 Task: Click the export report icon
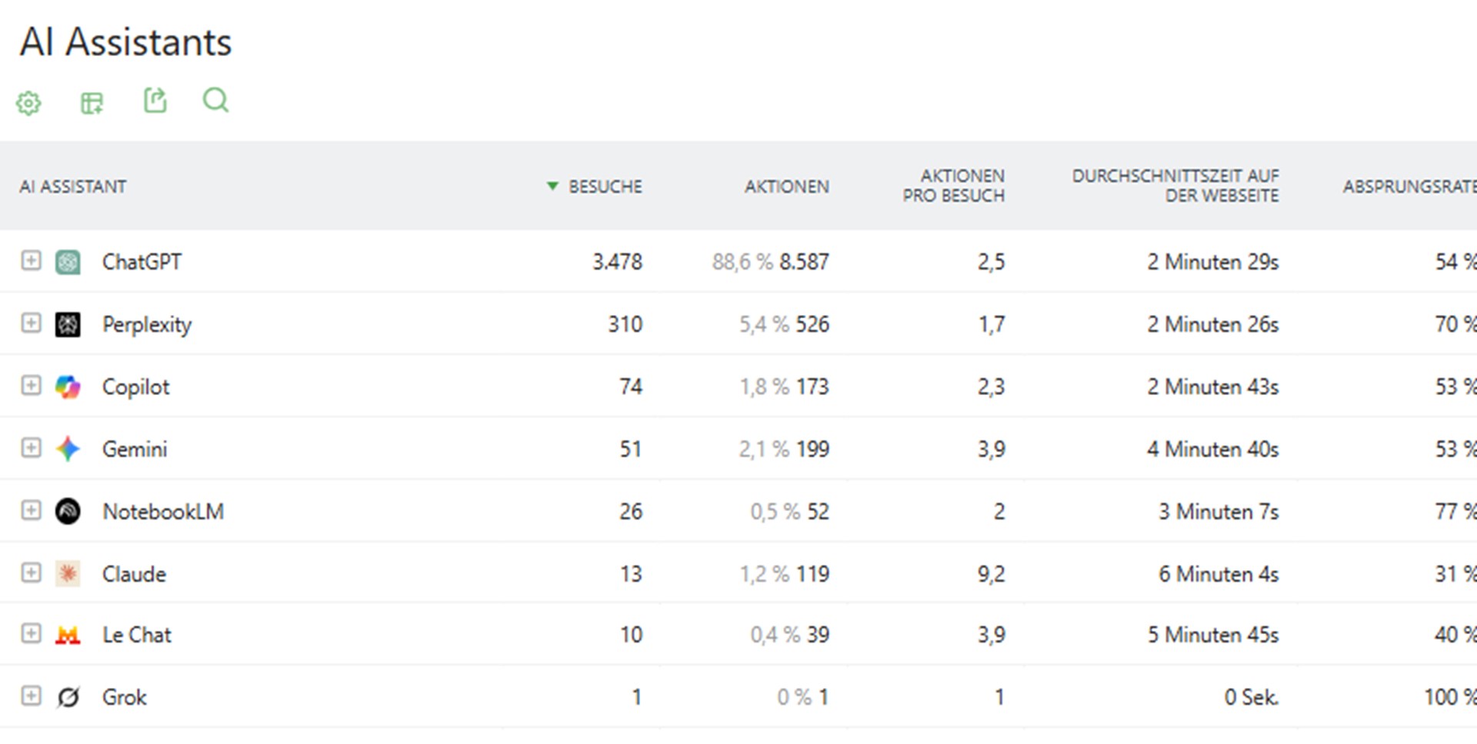tap(155, 101)
